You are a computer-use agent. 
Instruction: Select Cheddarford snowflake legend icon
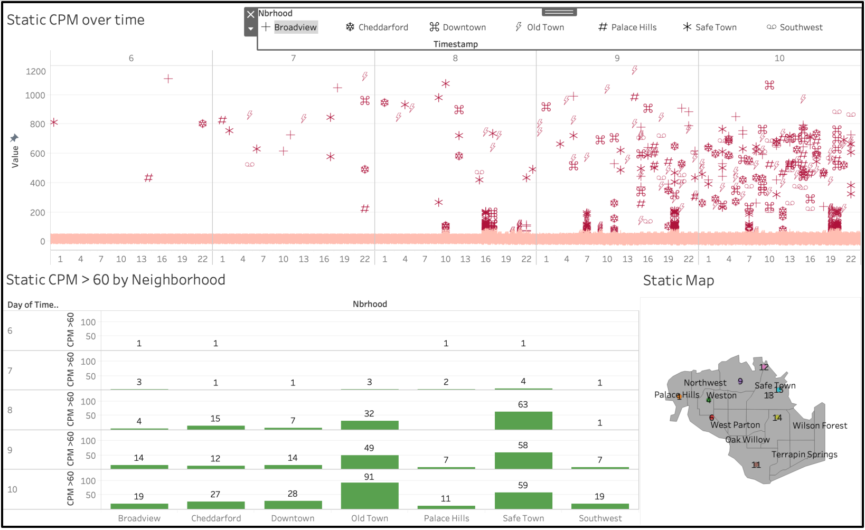tap(350, 27)
